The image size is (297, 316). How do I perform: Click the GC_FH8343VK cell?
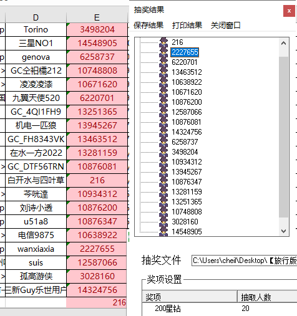pos(36,139)
